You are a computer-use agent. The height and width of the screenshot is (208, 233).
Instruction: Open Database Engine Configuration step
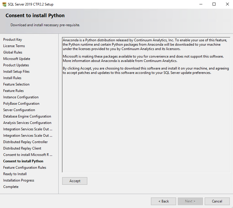pos(27,116)
